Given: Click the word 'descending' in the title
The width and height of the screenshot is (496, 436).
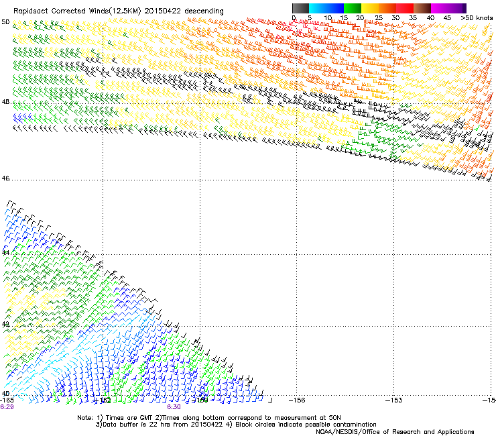Looking at the screenshot, I should pyautogui.click(x=204, y=11).
